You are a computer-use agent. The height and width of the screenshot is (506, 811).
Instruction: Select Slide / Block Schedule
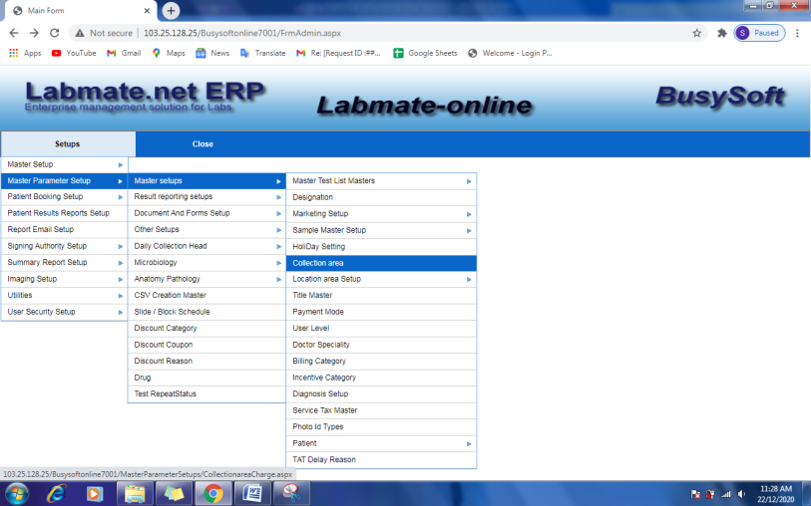206,312
